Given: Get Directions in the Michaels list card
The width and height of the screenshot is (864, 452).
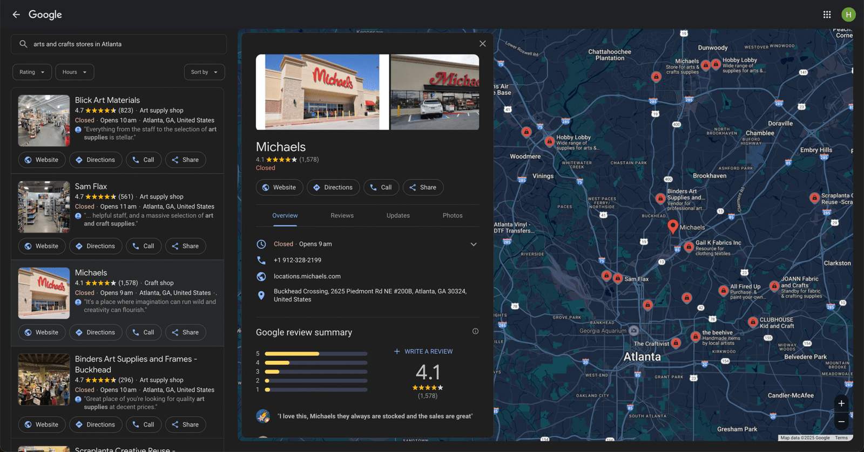Looking at the screenshot, I should click(96, 332).
